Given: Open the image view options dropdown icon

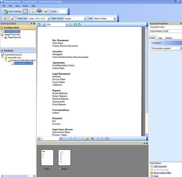Looking at the screenshot, I should click(x=108, y=138).
